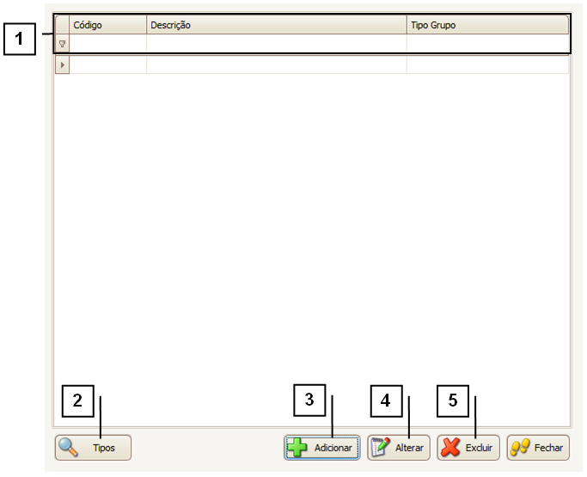587x477 pixels.
Task: Select the row using its arrow indicator
Action: click(62, 65)
